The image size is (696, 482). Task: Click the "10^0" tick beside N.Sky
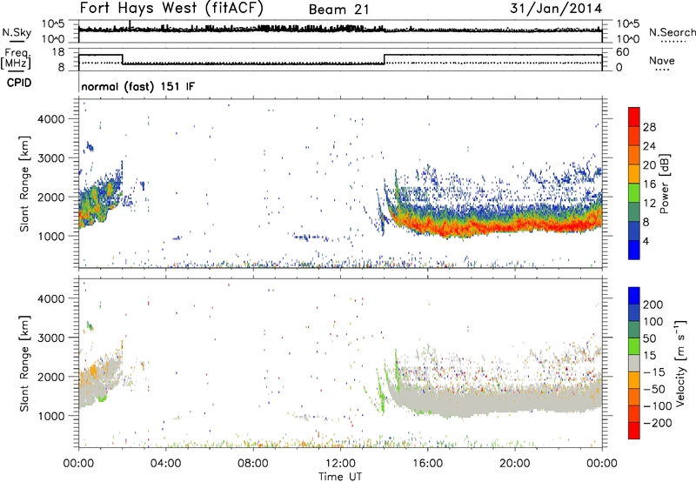point(53,39)
